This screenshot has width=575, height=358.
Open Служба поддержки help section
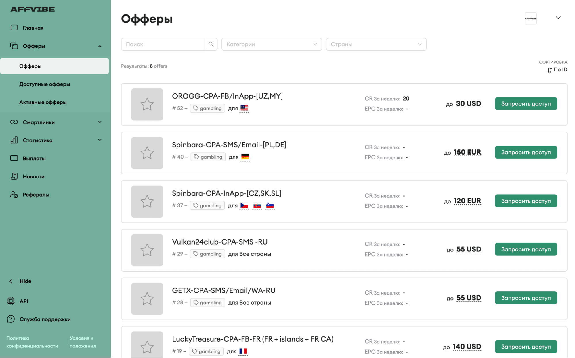click(45, 319)
